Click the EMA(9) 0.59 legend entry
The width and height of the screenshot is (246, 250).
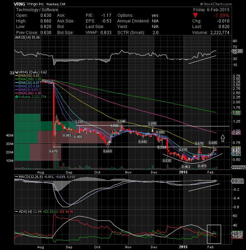[26, 90]
